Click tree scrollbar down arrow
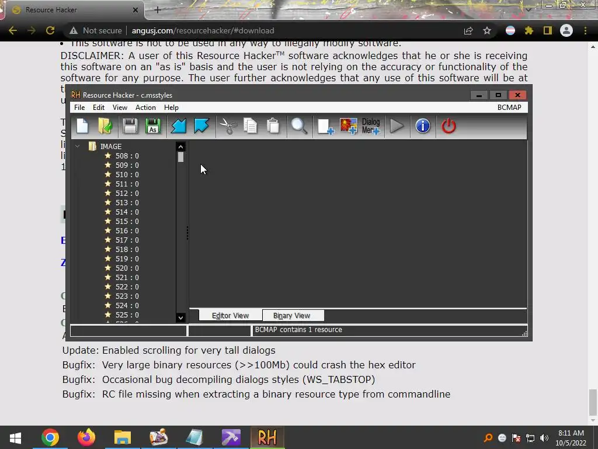598x449 pixels. [x=181, y=317]
